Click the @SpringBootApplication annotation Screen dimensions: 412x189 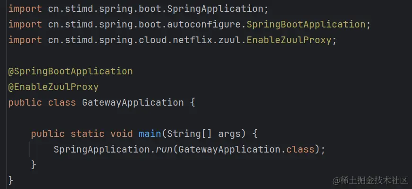70,72
